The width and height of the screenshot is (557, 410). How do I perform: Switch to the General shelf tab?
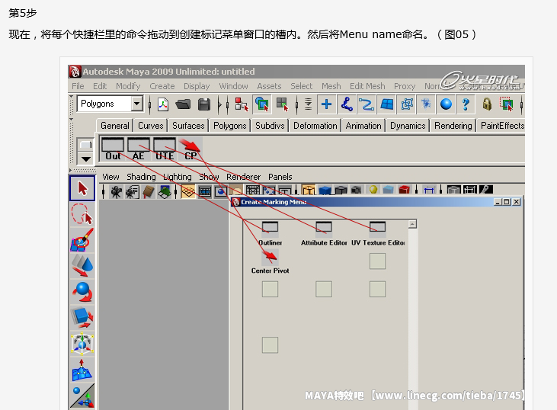(115, 126)
